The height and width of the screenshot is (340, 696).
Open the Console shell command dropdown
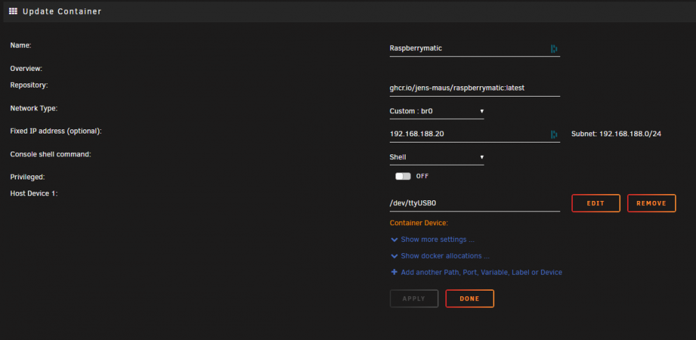click(x=437, y=157)
